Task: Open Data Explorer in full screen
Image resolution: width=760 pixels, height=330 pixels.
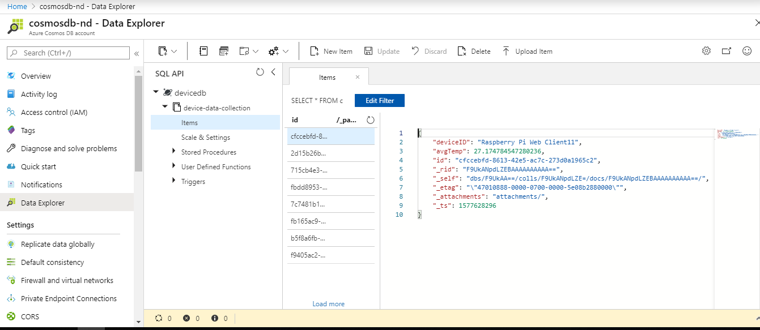Action: (x=727, y=51)
